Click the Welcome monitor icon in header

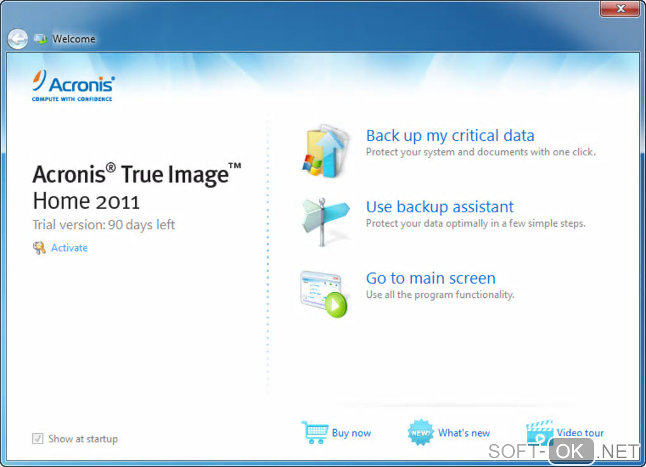[x=41, y=39]
